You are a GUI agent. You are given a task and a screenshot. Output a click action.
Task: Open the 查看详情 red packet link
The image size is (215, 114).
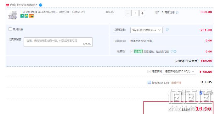click(x=176, y=83)
